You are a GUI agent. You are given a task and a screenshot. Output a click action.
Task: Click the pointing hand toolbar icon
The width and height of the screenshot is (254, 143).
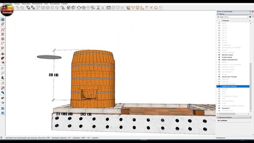point(62,8)
